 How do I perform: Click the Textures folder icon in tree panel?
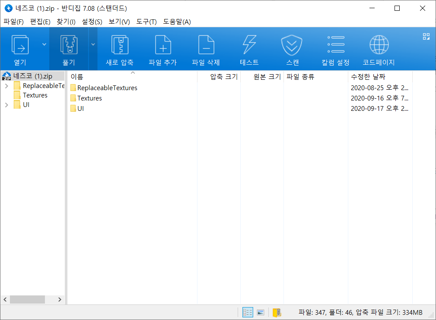[17, 95]
